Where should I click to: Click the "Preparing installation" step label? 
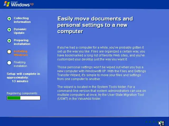[22, 42]
